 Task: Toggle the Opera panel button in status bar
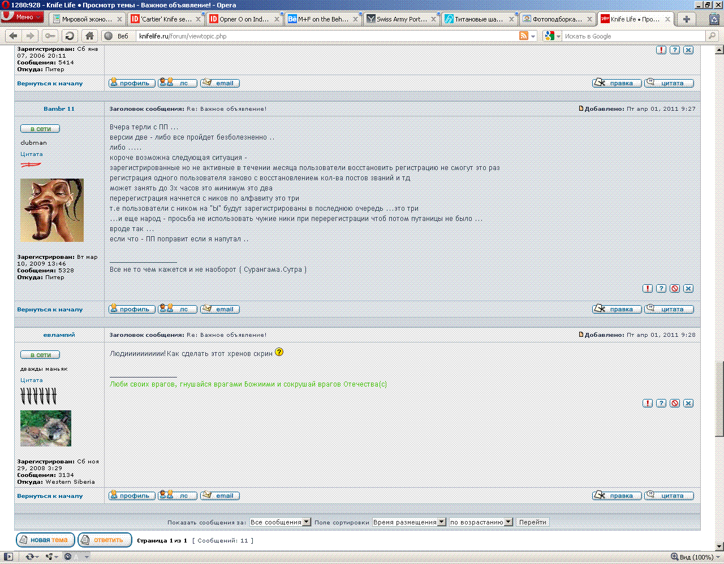click(8, 557)
